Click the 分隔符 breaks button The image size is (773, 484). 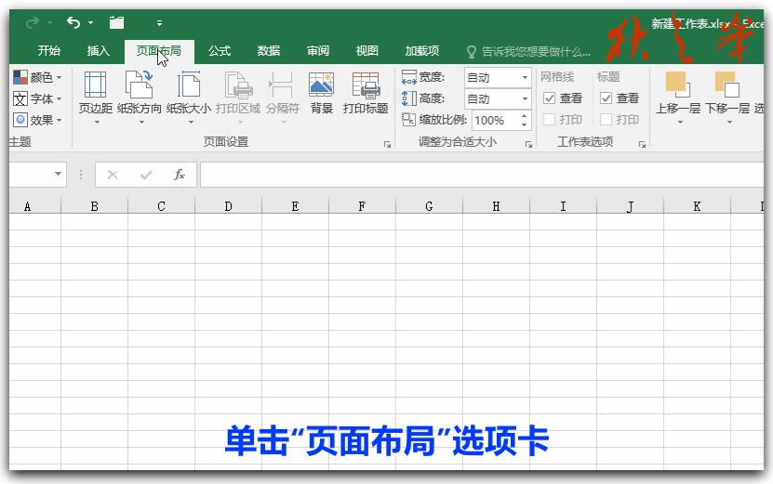pyautogui.click(x=283, y=97)
